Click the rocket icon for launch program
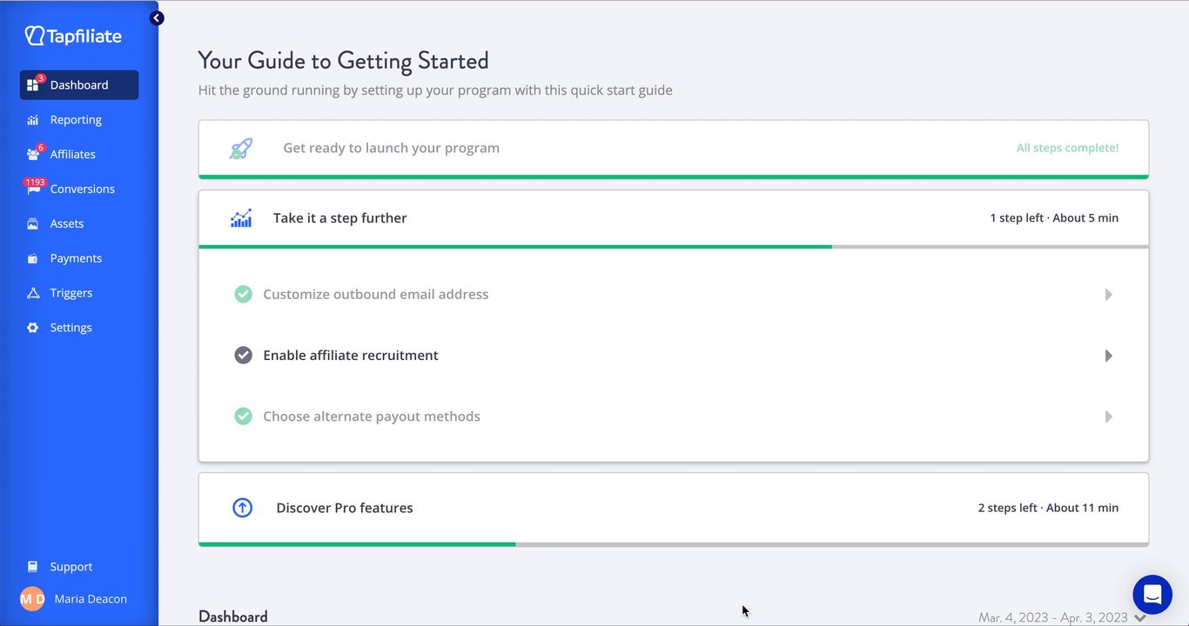The width and height of the screenshot is (1189, 626). [x=241, y=149]
